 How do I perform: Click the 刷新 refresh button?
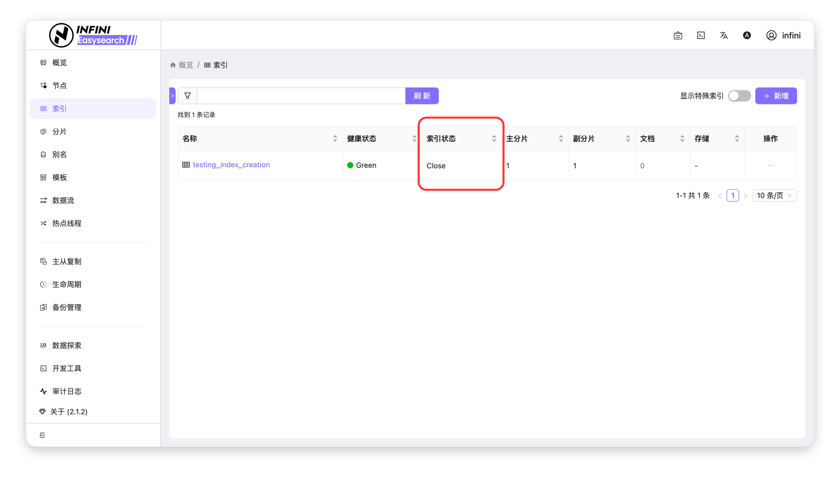(422, 96)
